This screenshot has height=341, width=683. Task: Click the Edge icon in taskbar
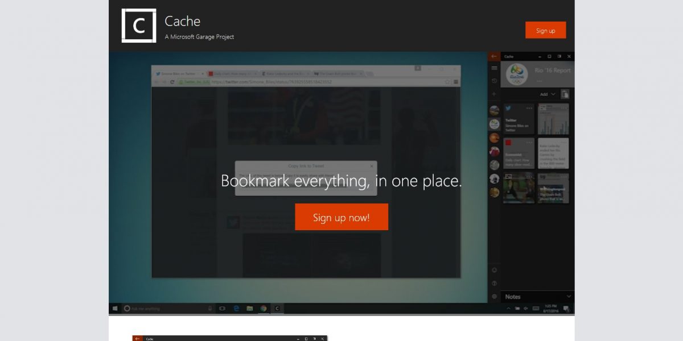tap(236, 309)
